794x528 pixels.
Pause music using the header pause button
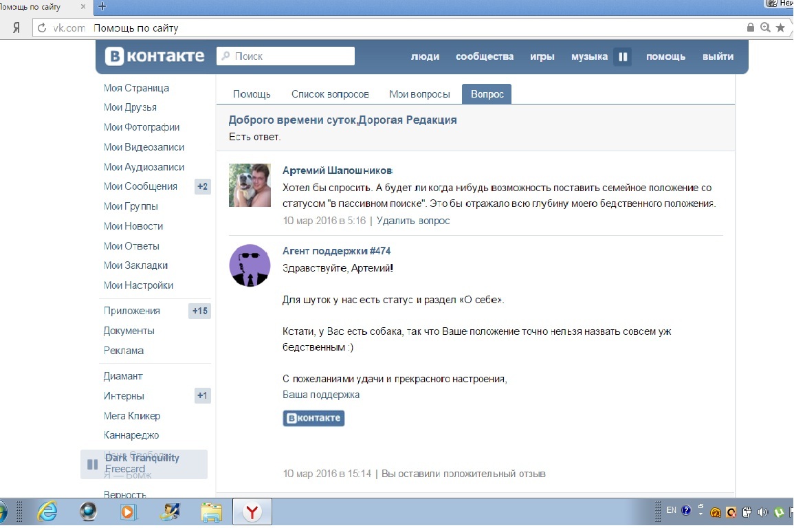click(622, 57)
